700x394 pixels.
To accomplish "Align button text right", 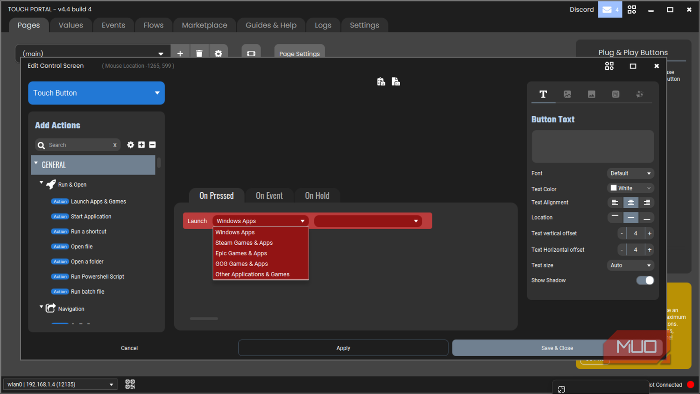I will (x=647, y=203).
